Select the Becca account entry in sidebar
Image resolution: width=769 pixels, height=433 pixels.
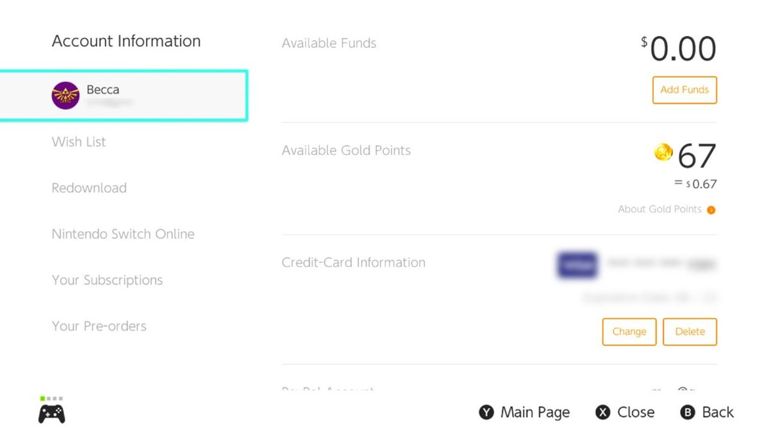(x=125, y=94)
